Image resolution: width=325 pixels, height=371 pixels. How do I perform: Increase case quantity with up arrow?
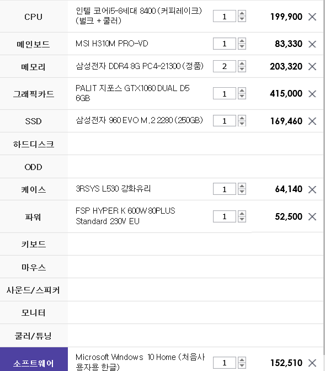coord(242,186)
